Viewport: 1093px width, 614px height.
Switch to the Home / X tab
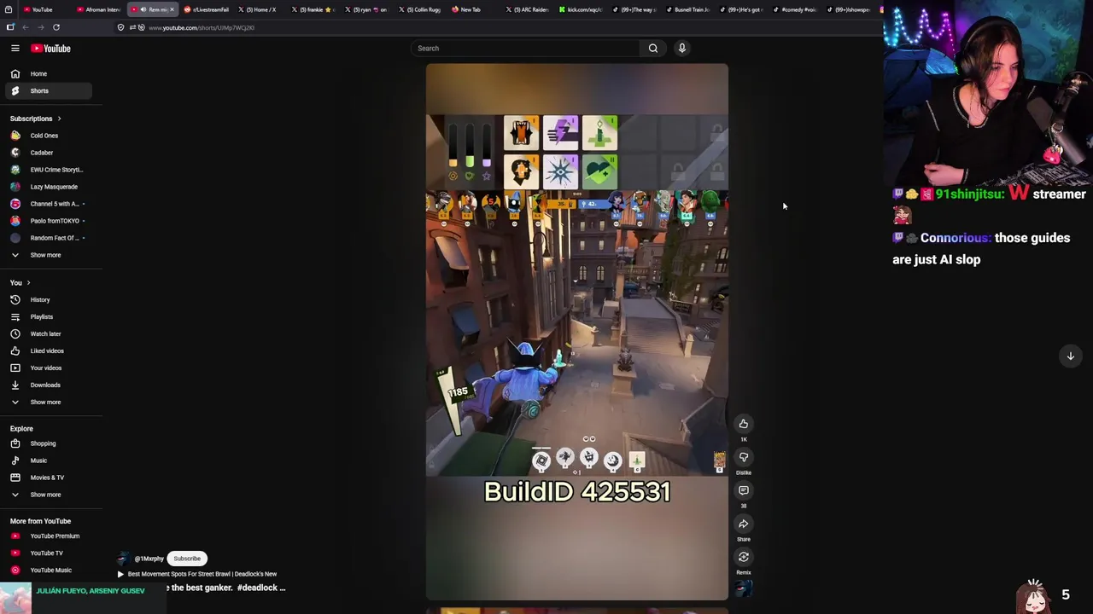coord(260,9)
